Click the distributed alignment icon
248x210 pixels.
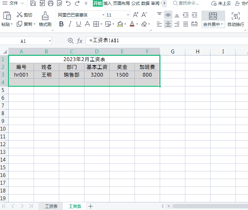tap(194, 24)
